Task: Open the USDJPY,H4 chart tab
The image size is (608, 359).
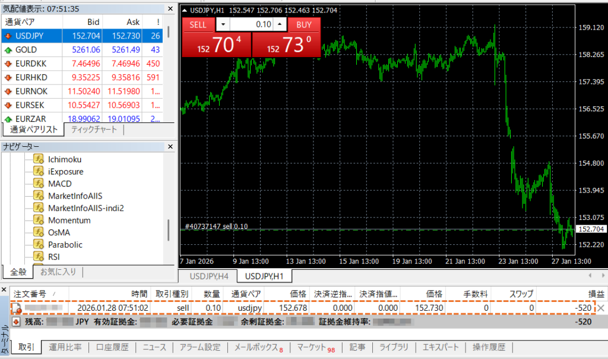Action: (x=208, y=276)
